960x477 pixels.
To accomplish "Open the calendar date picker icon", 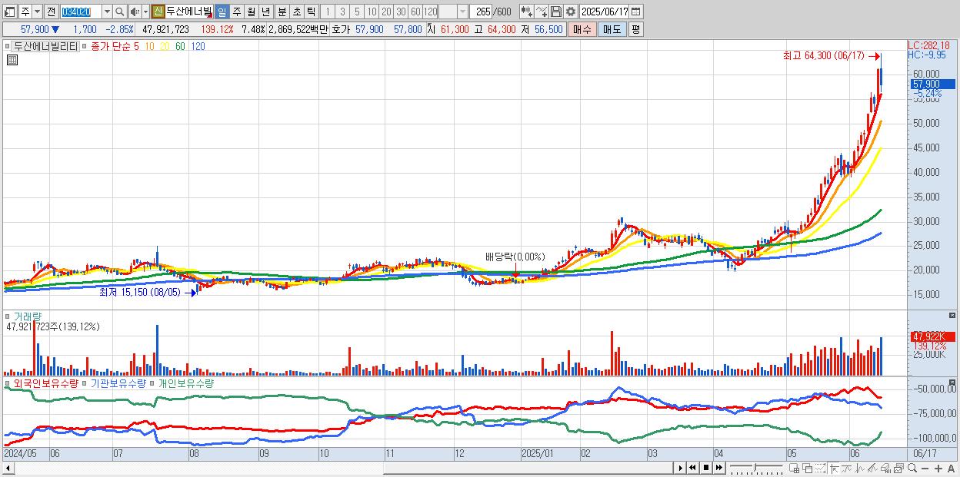I will tap(635, 12).
